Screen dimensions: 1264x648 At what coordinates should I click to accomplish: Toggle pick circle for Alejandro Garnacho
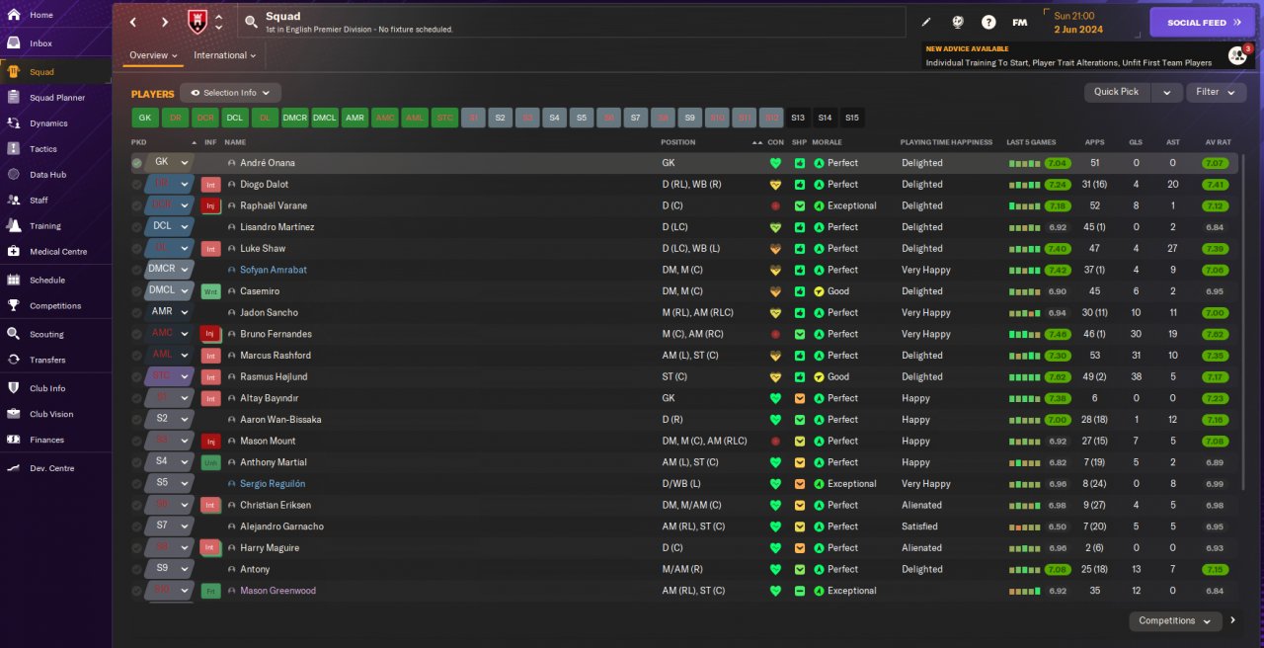pos(137,526)
